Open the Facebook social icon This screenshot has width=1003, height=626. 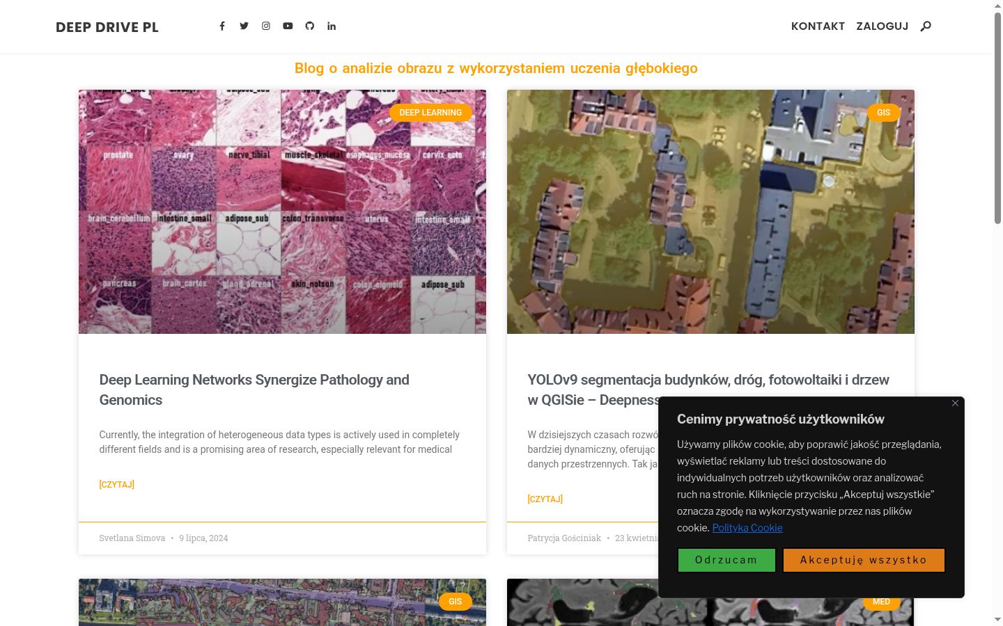click(222, 26)
